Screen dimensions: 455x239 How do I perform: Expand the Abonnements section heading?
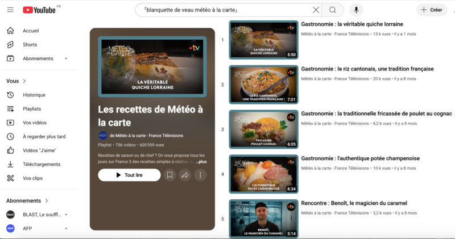[27, 200]
